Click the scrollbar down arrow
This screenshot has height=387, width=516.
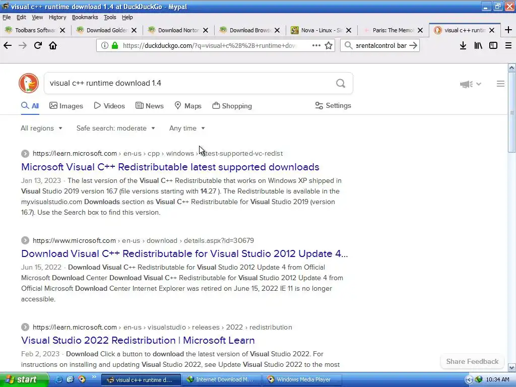pyautogui.click(x=512, y=367)
